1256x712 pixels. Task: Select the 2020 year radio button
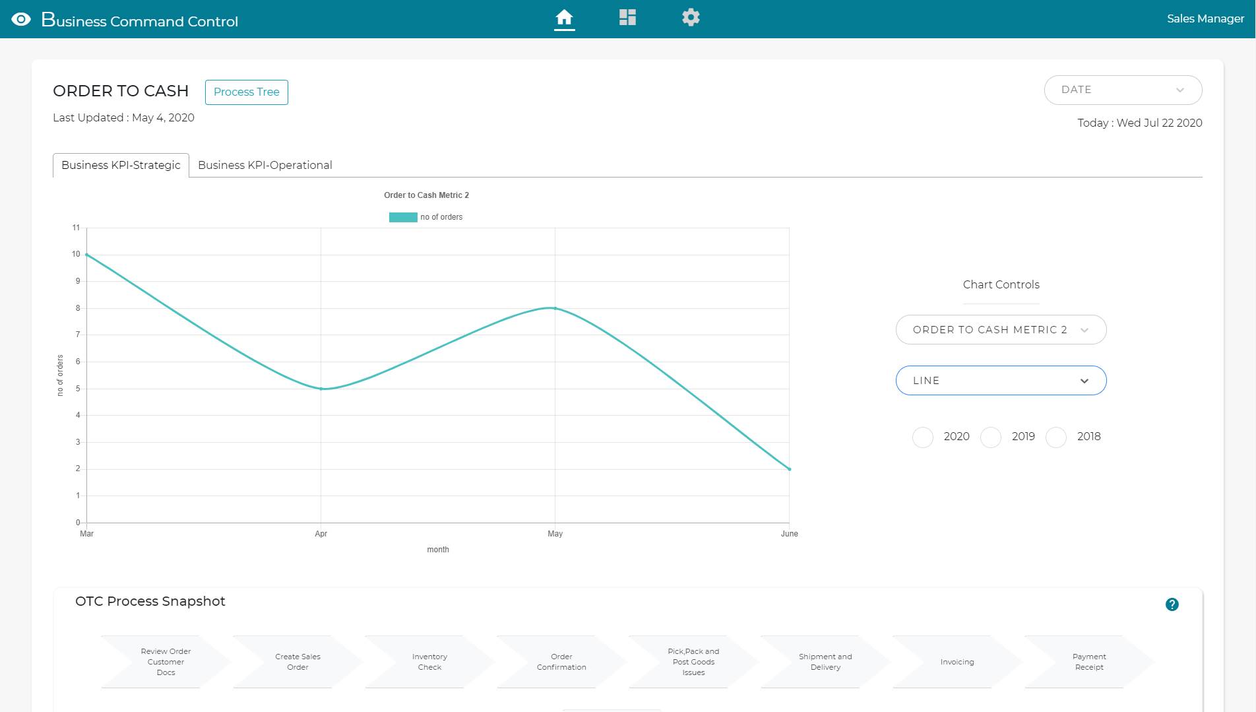(922, 437)
